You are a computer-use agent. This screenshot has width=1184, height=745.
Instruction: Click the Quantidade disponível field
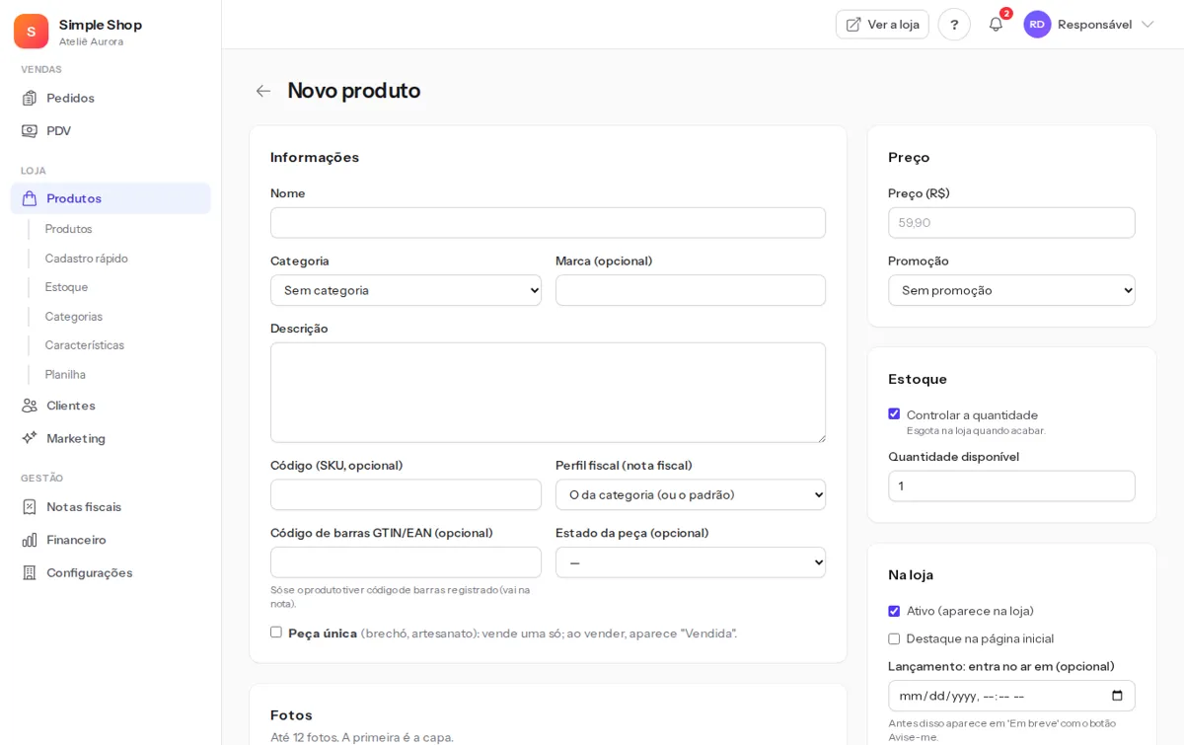point(1011,486)
